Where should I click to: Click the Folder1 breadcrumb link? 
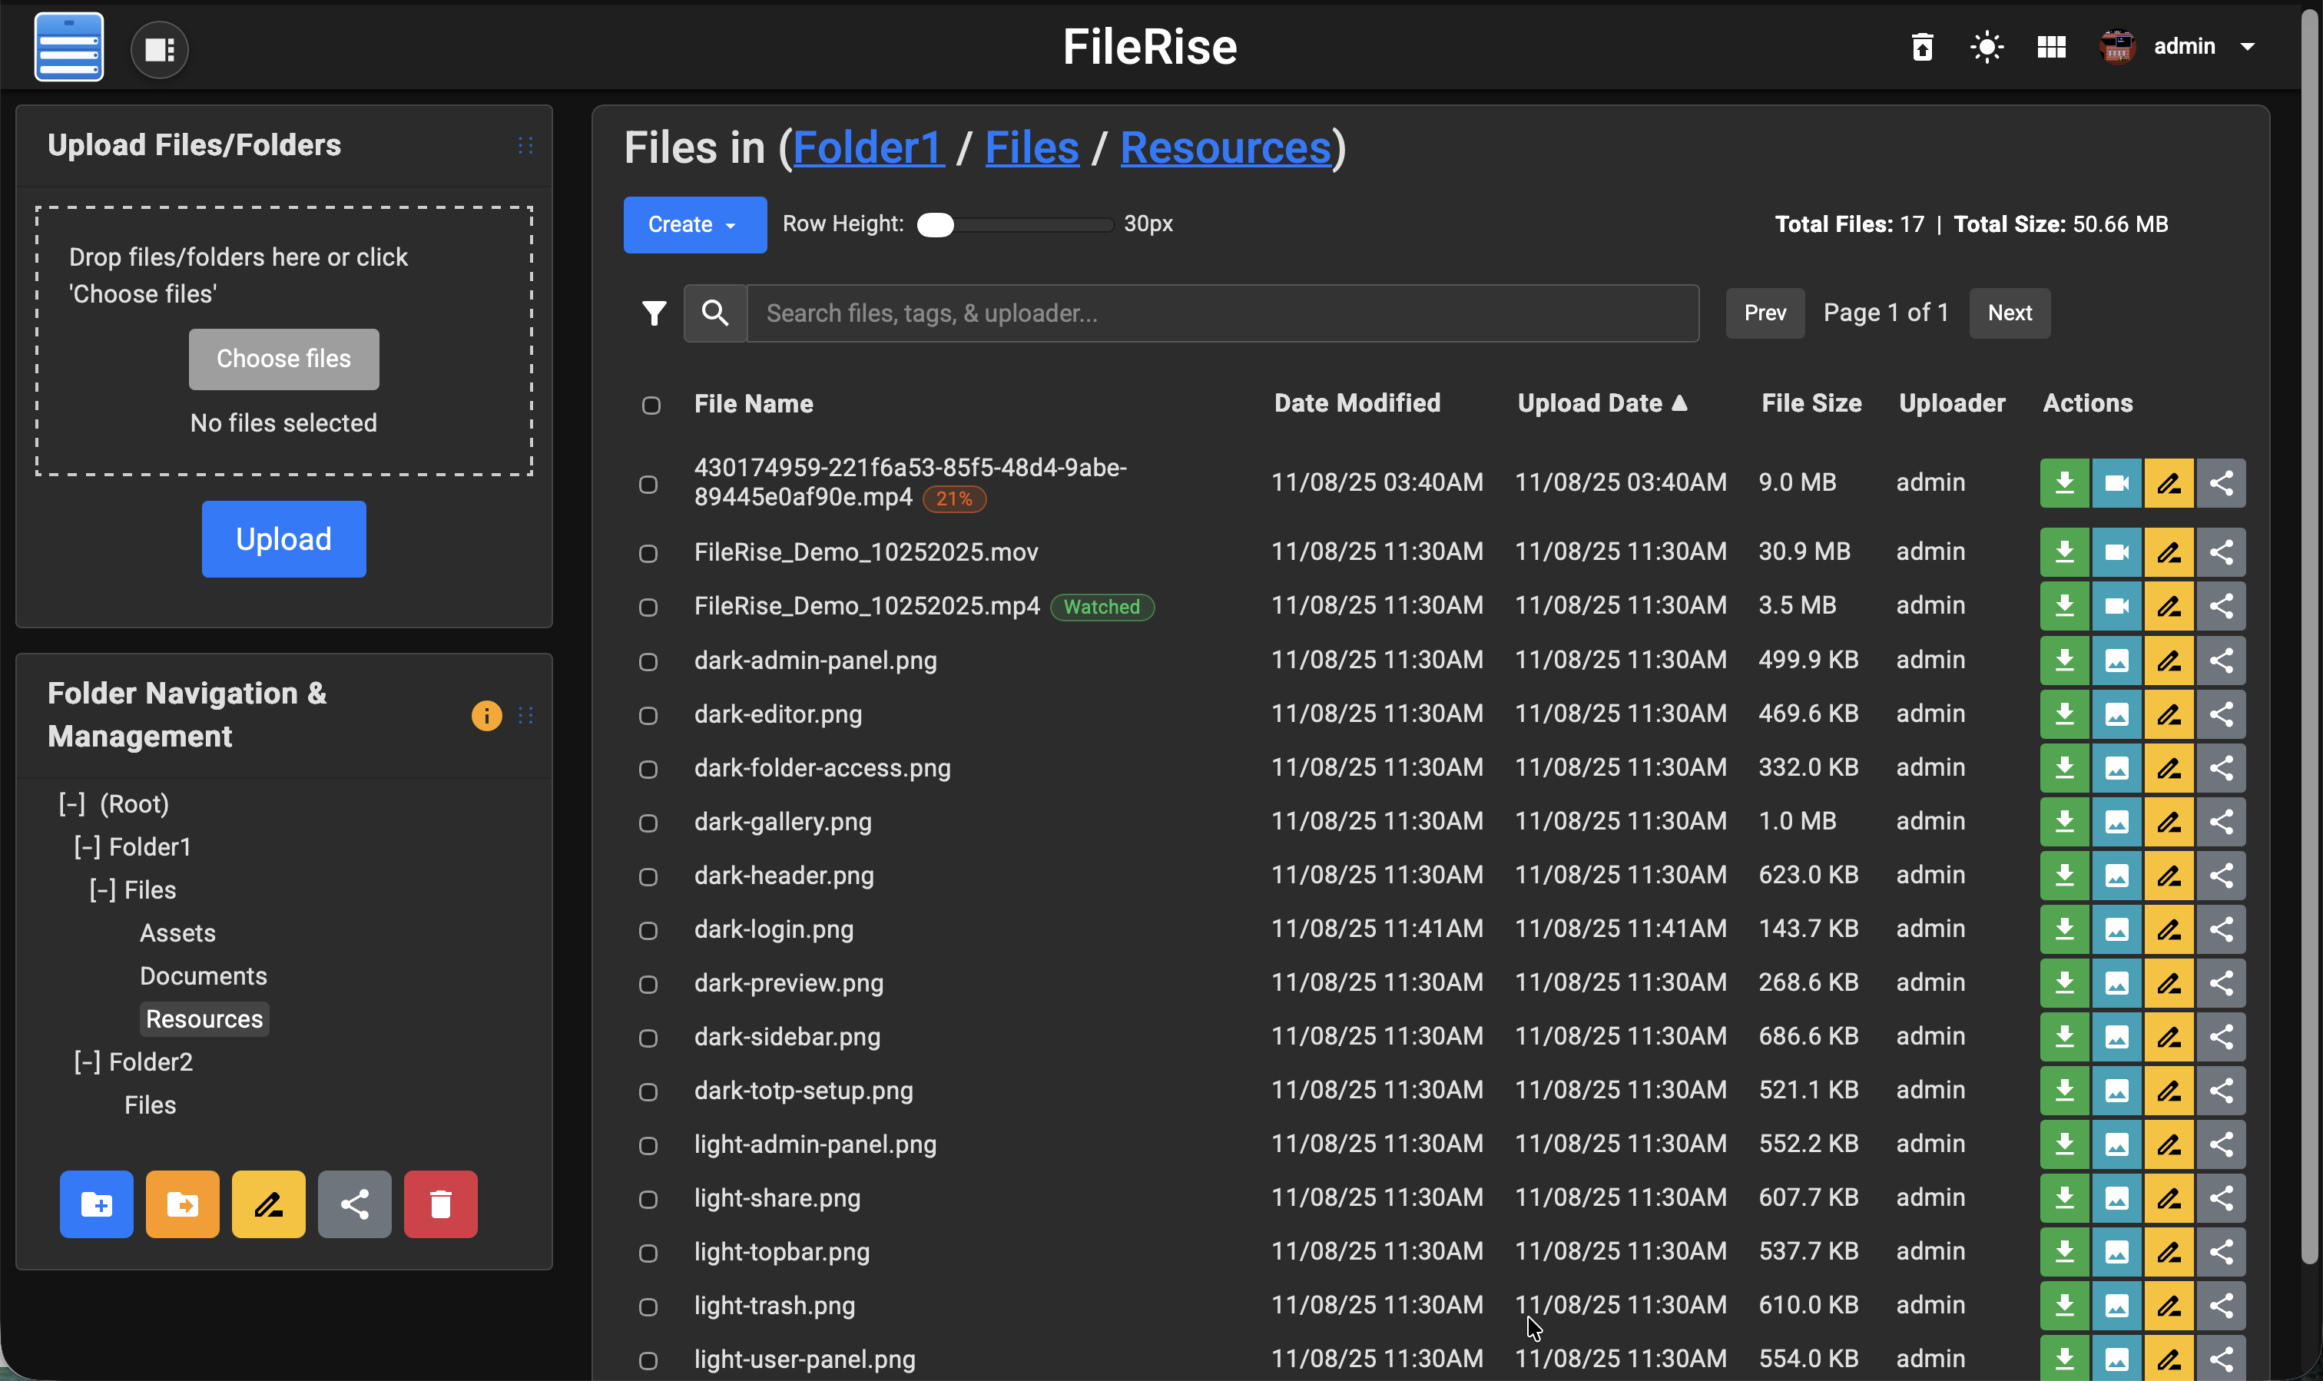867,147
